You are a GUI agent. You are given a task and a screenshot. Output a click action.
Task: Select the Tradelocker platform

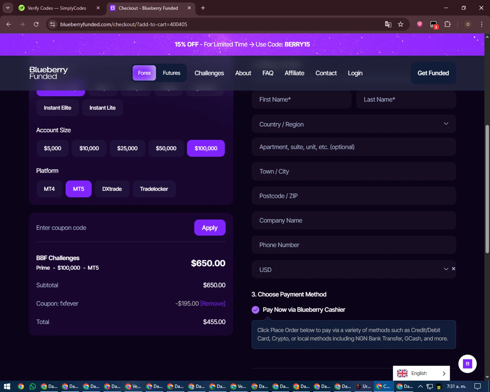point(154,189)
